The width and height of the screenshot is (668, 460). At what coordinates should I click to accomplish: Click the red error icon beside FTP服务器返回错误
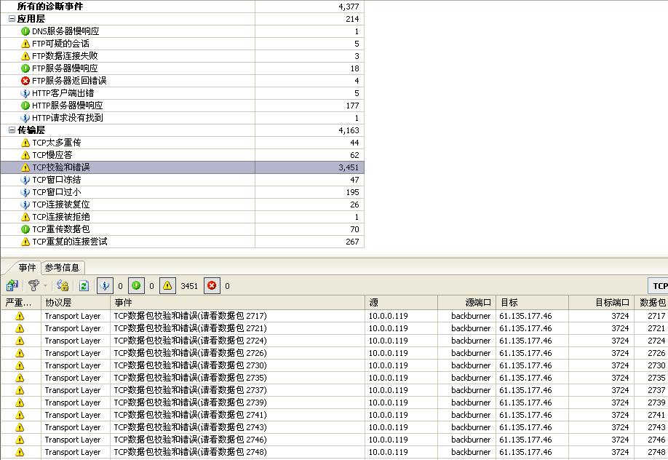(25, 81)
